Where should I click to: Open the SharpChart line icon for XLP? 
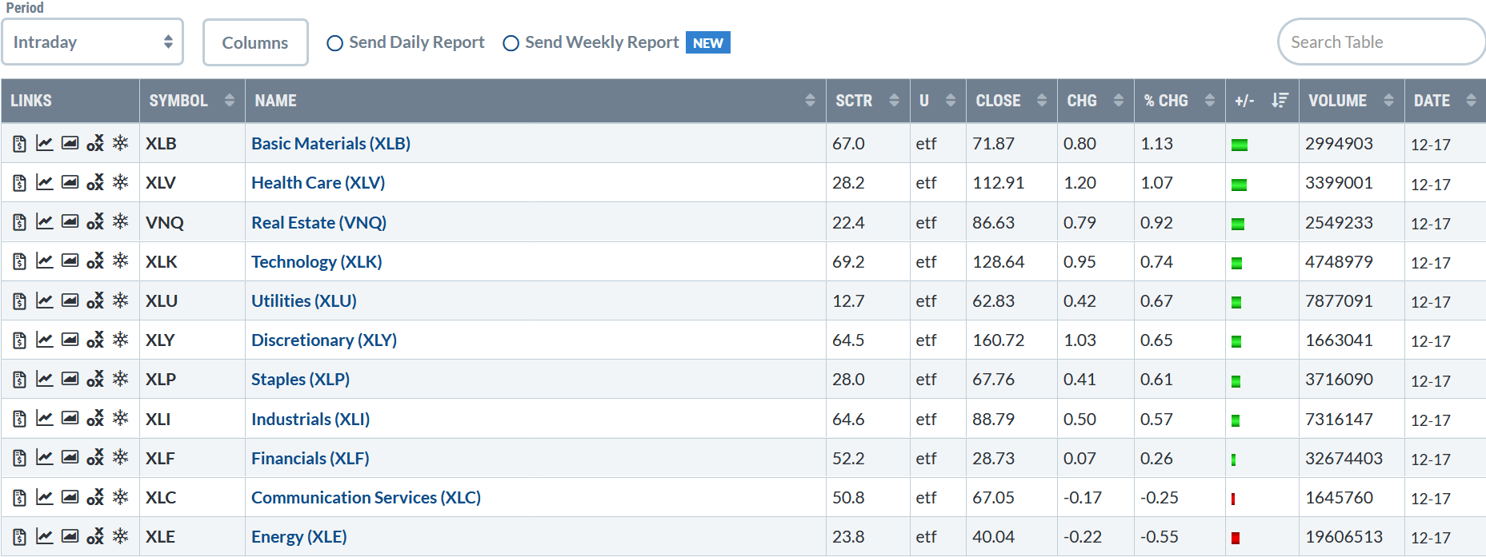[x=45, y=380]
